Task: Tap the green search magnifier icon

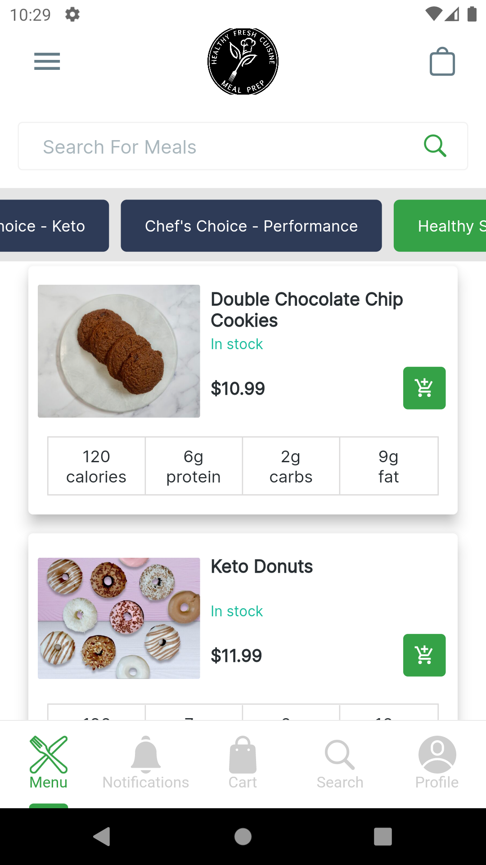Action: [x=435, y=146]
